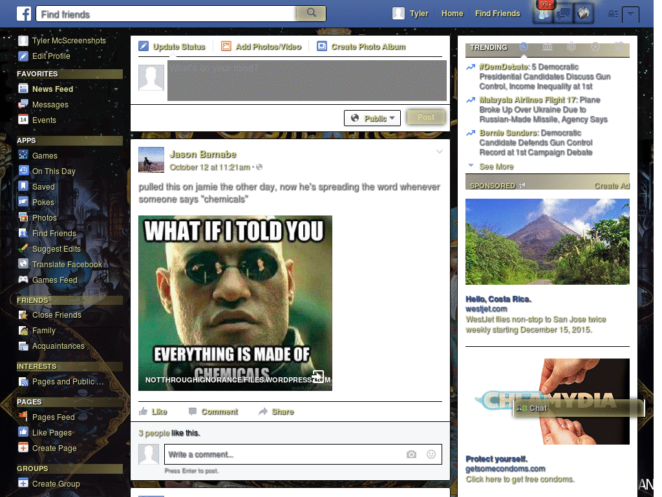Image resolution: width=662 pixels, height=497 pixels.
Task: Open the 3 people like this link
Action: click(x=154, y=433)
